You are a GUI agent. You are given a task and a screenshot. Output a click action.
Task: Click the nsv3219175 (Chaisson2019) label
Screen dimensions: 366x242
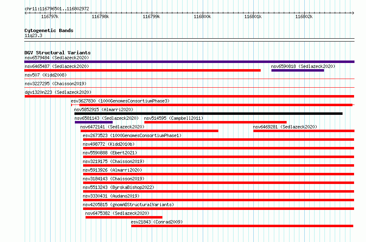pos(114,161)
